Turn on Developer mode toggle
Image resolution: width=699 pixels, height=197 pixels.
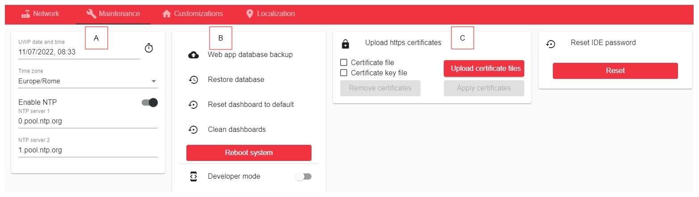[303, 176]
